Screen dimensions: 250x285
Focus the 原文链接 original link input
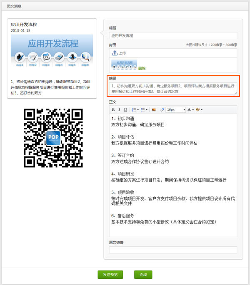tap(173, 250)
